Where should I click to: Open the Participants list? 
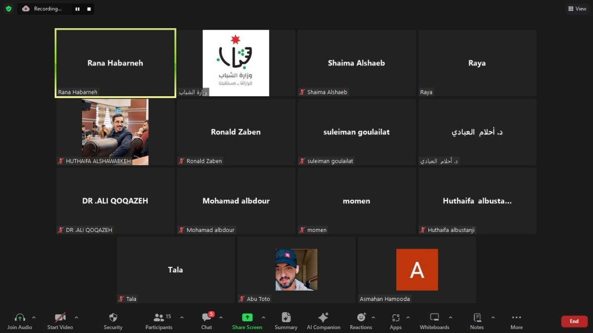click(x=159, y=321)
